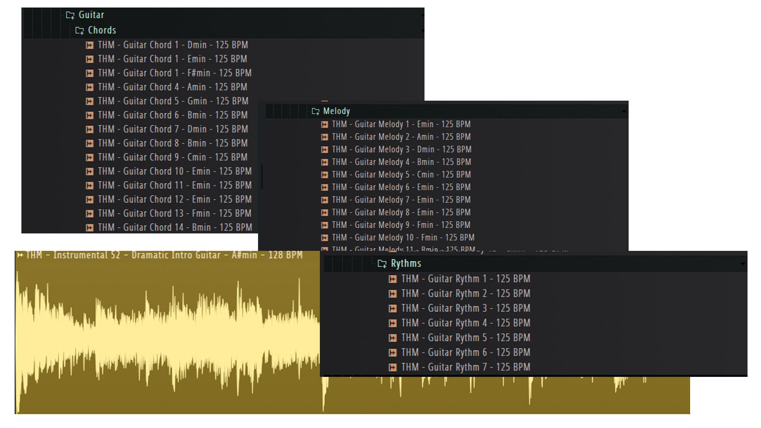Click the sample icon beside Guitar Chord 9 Cmin
This screenshot has height=428, width=761.
pos(90,157)
